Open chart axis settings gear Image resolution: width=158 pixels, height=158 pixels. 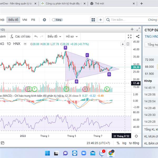pyautogui.click(x=136, y=136)
